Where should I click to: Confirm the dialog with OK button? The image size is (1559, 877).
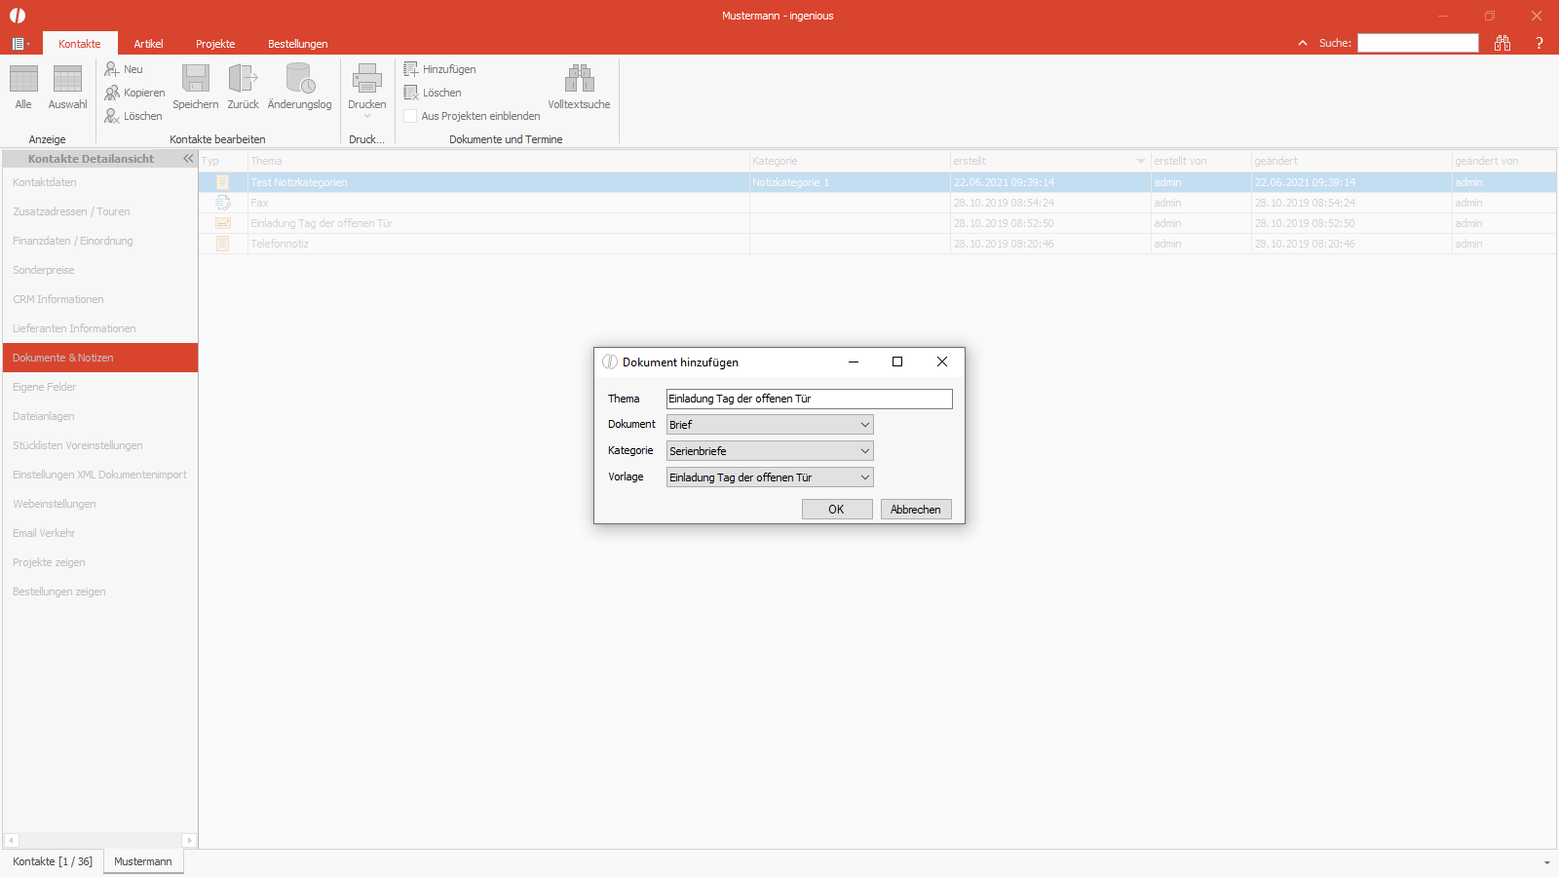[837, 510]
